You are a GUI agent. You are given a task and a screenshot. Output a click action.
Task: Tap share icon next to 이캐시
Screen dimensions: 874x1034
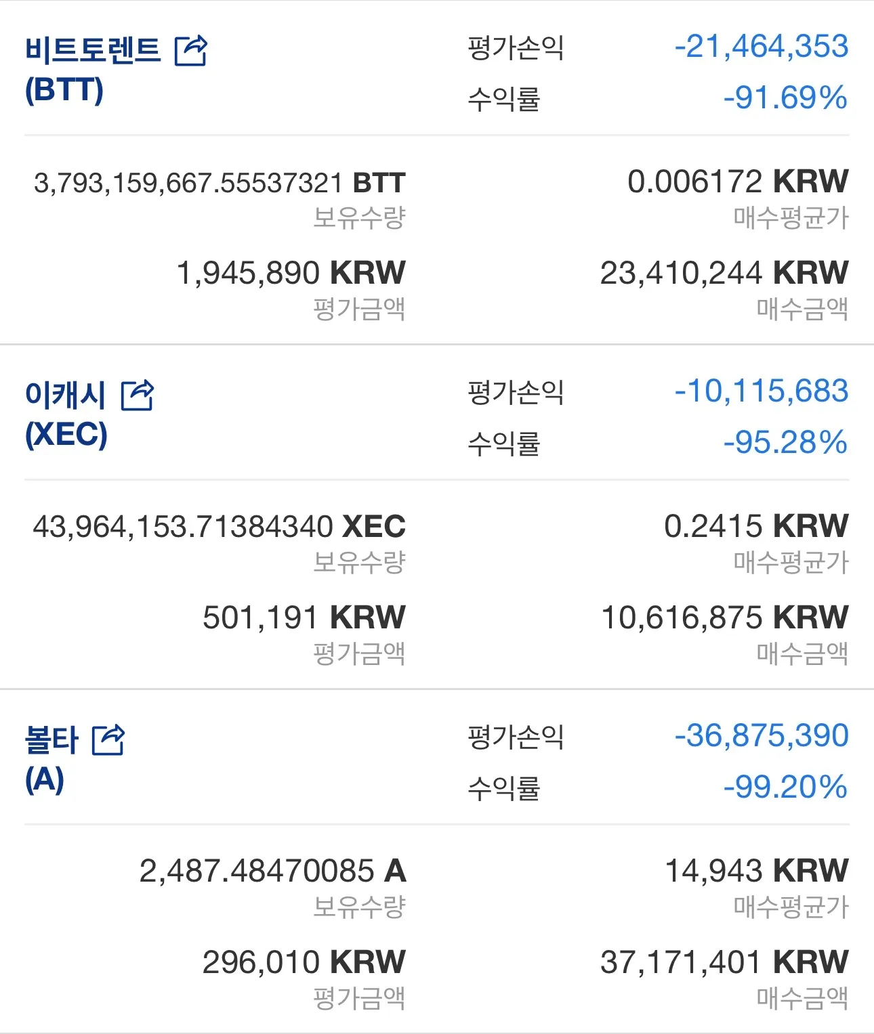point(137,395)
